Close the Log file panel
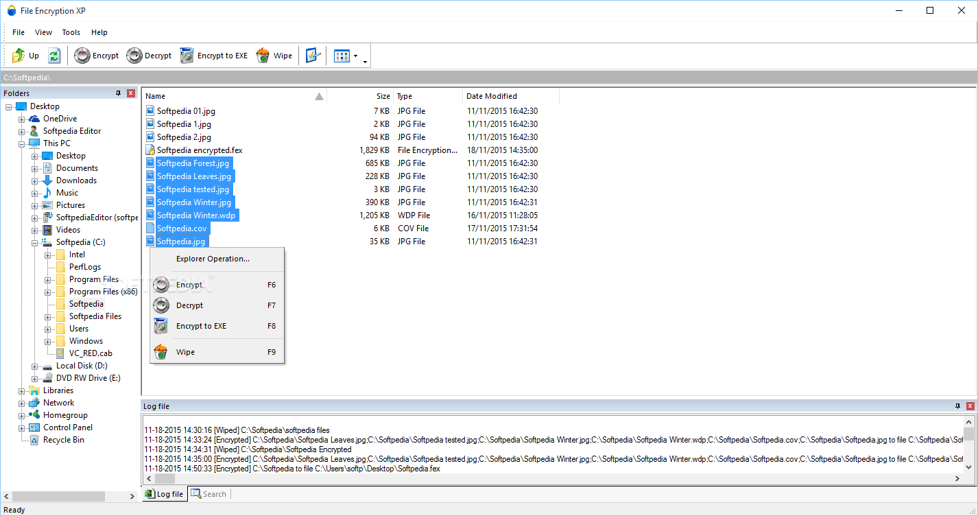Image resolution: width=978 pixels, height=516 pixels. (970, 406)
